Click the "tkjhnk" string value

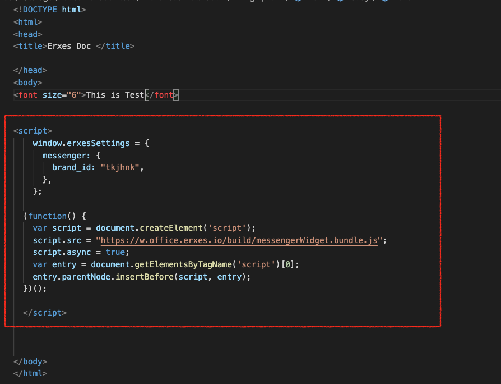[120, 167]
